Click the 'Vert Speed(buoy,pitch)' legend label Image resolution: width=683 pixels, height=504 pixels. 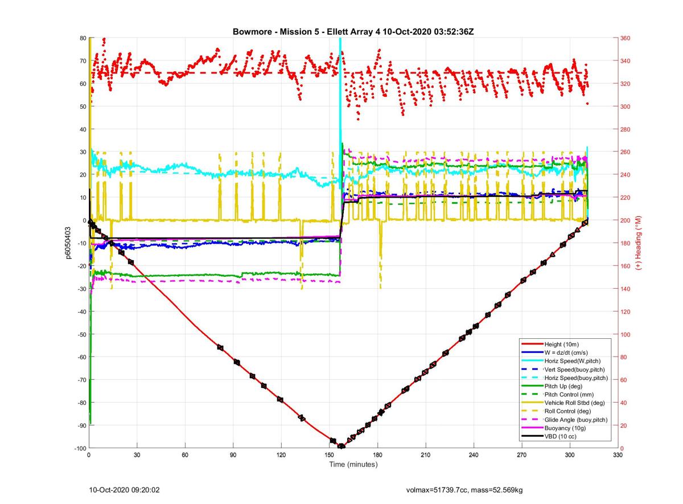click(575, 370)
